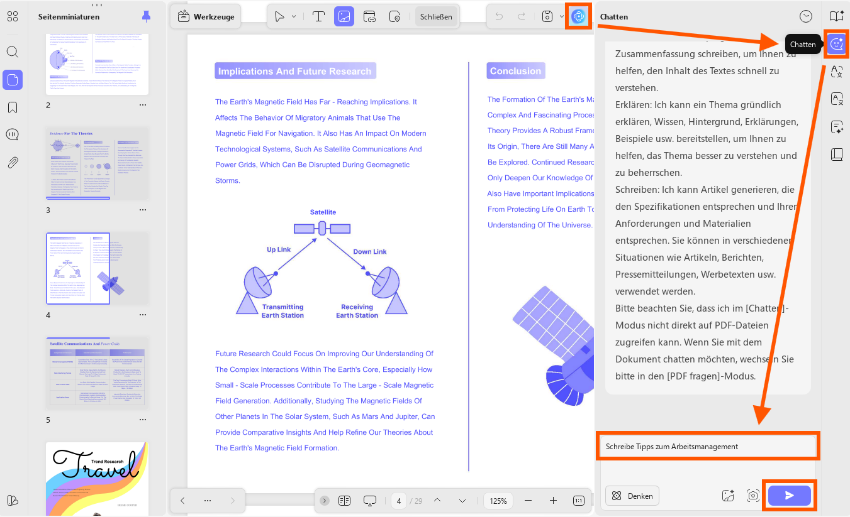This screenshot has width=850, height=517.
Task: Expand the collapsed bottom toolbar chevron
Action: [325, 501]
